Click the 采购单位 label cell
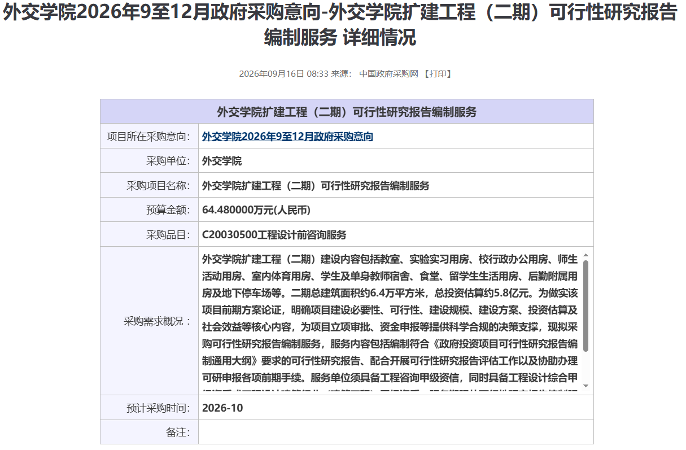This screenshot has height=450, width=686. tap(149, 161)
